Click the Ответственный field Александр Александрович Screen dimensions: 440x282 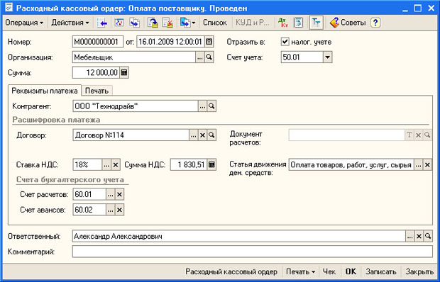tap(238, 237)
